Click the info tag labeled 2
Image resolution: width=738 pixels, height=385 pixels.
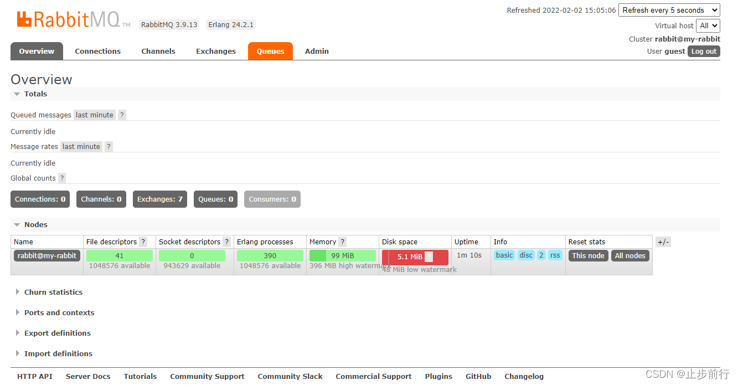pos(541,255)
